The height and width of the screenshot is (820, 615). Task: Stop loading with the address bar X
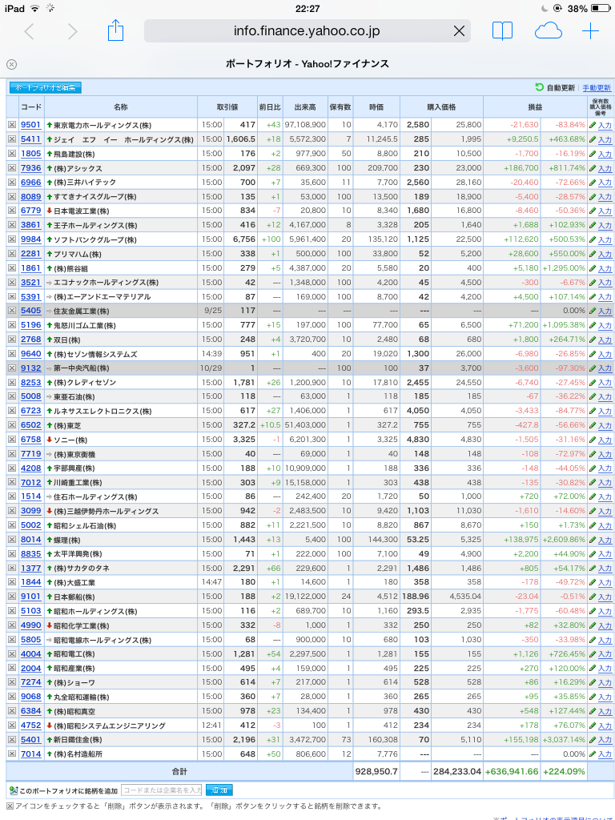[459, 31]
